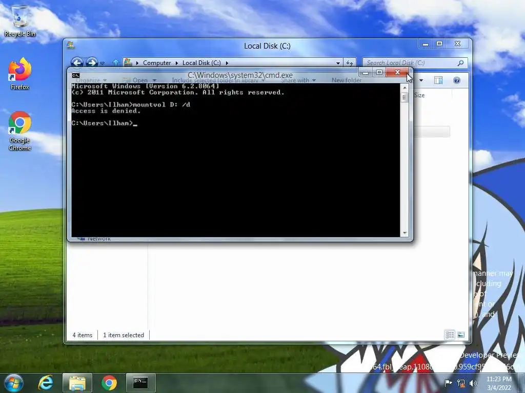Screen dimensions: 525x393
Task: Open cmd.exe window system menu icon
Action: (x=76, y=75)
